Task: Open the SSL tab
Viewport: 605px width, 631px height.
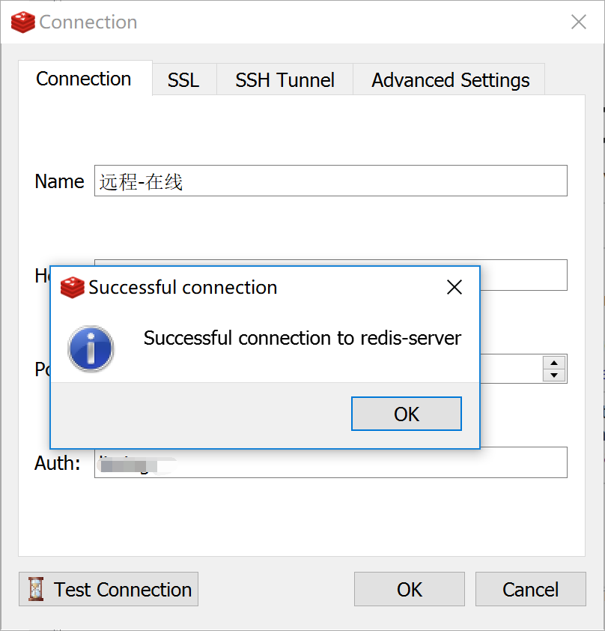Action: (x=183, y=80)
